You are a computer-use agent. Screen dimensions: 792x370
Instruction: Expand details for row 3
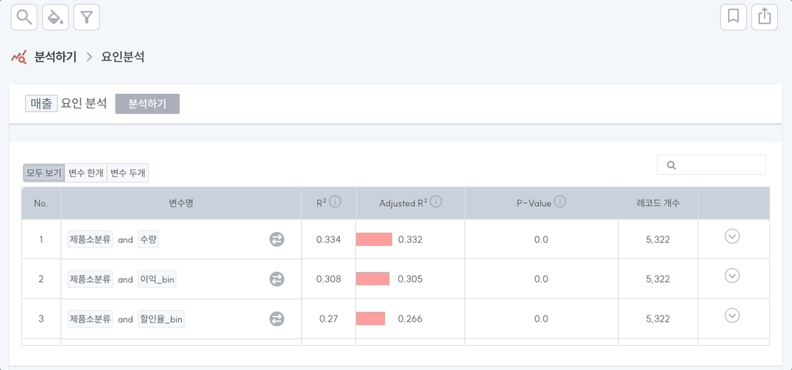(x=732, y=315)
